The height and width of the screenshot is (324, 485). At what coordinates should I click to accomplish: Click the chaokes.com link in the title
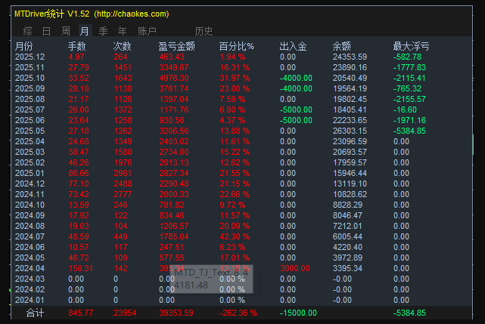point(132,14)
